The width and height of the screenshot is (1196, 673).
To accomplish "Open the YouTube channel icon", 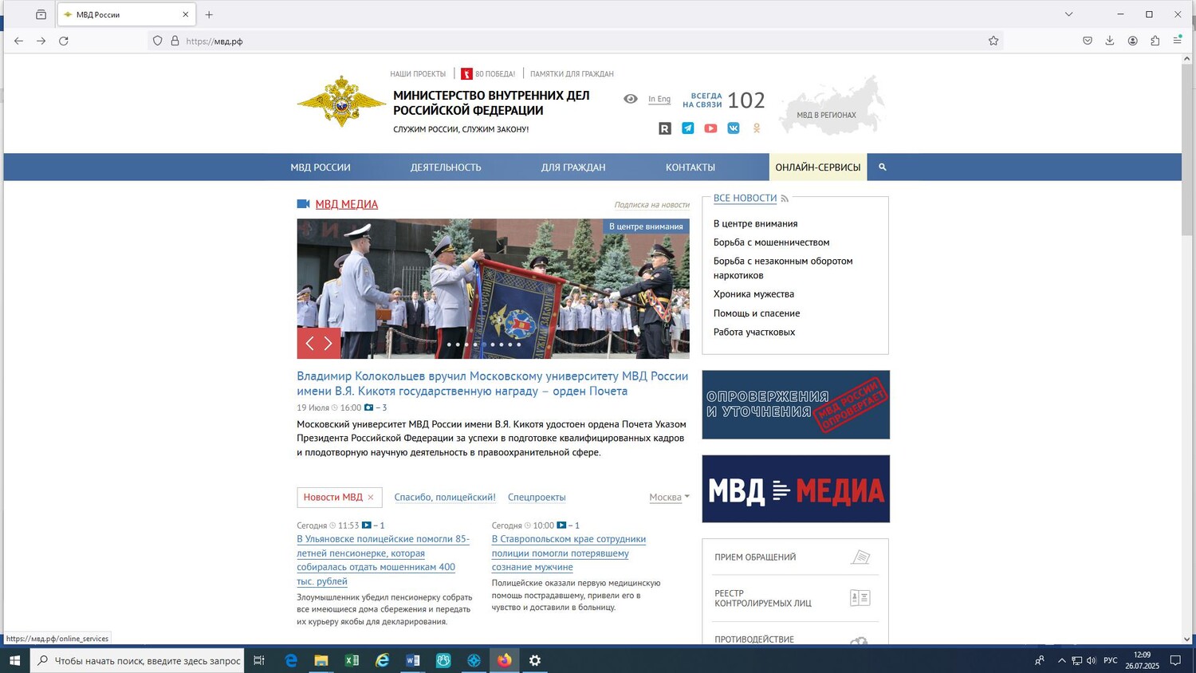I will pyautogui.click(x=710, y=128).
